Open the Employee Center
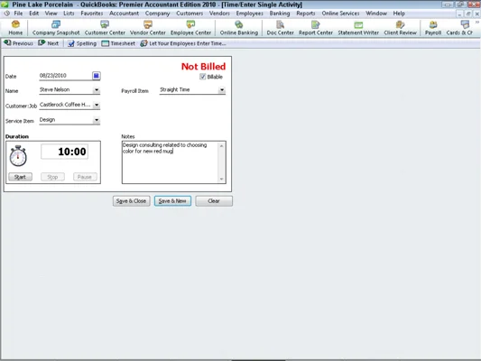 click(190, 28)
